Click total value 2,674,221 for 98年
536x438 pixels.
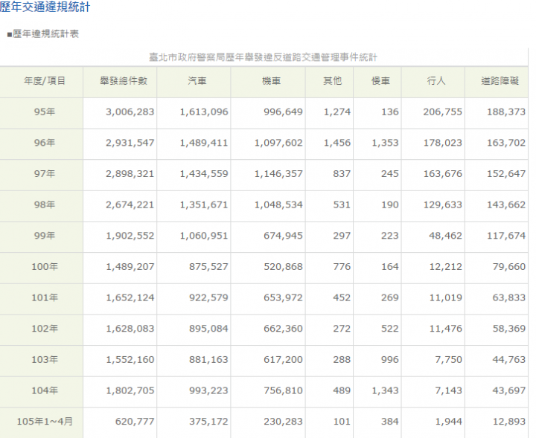tap(130, 204)
